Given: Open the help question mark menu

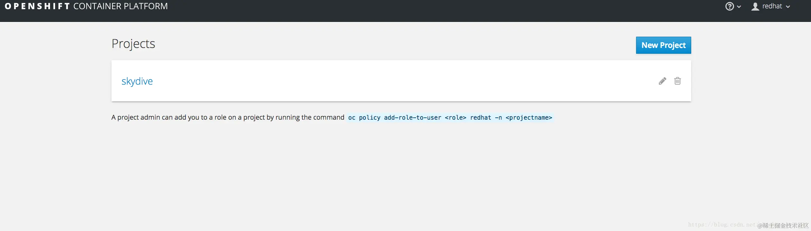Looking at the screenshot, I should [733, 6].
